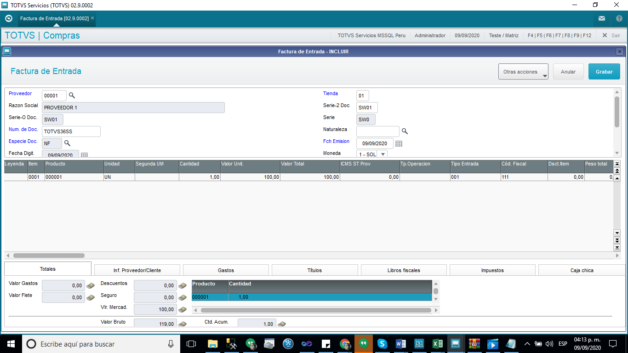Open the TOTVS messages envelope icon
Screen dimensions: 628x353
click(602, 19)
